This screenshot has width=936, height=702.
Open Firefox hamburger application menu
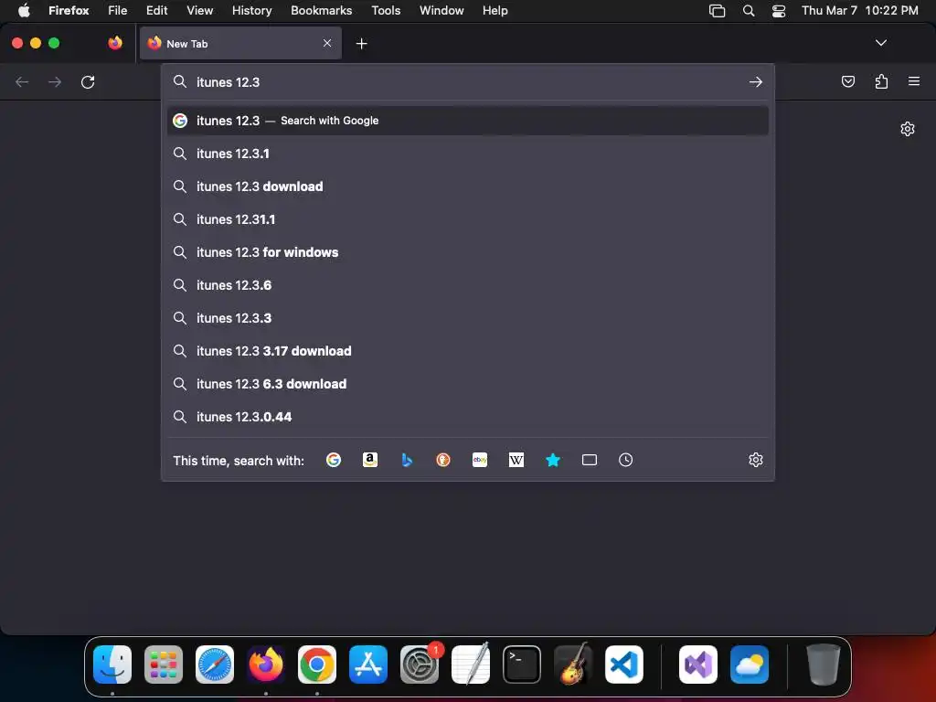pyautogui.click(x=914, y=81)
